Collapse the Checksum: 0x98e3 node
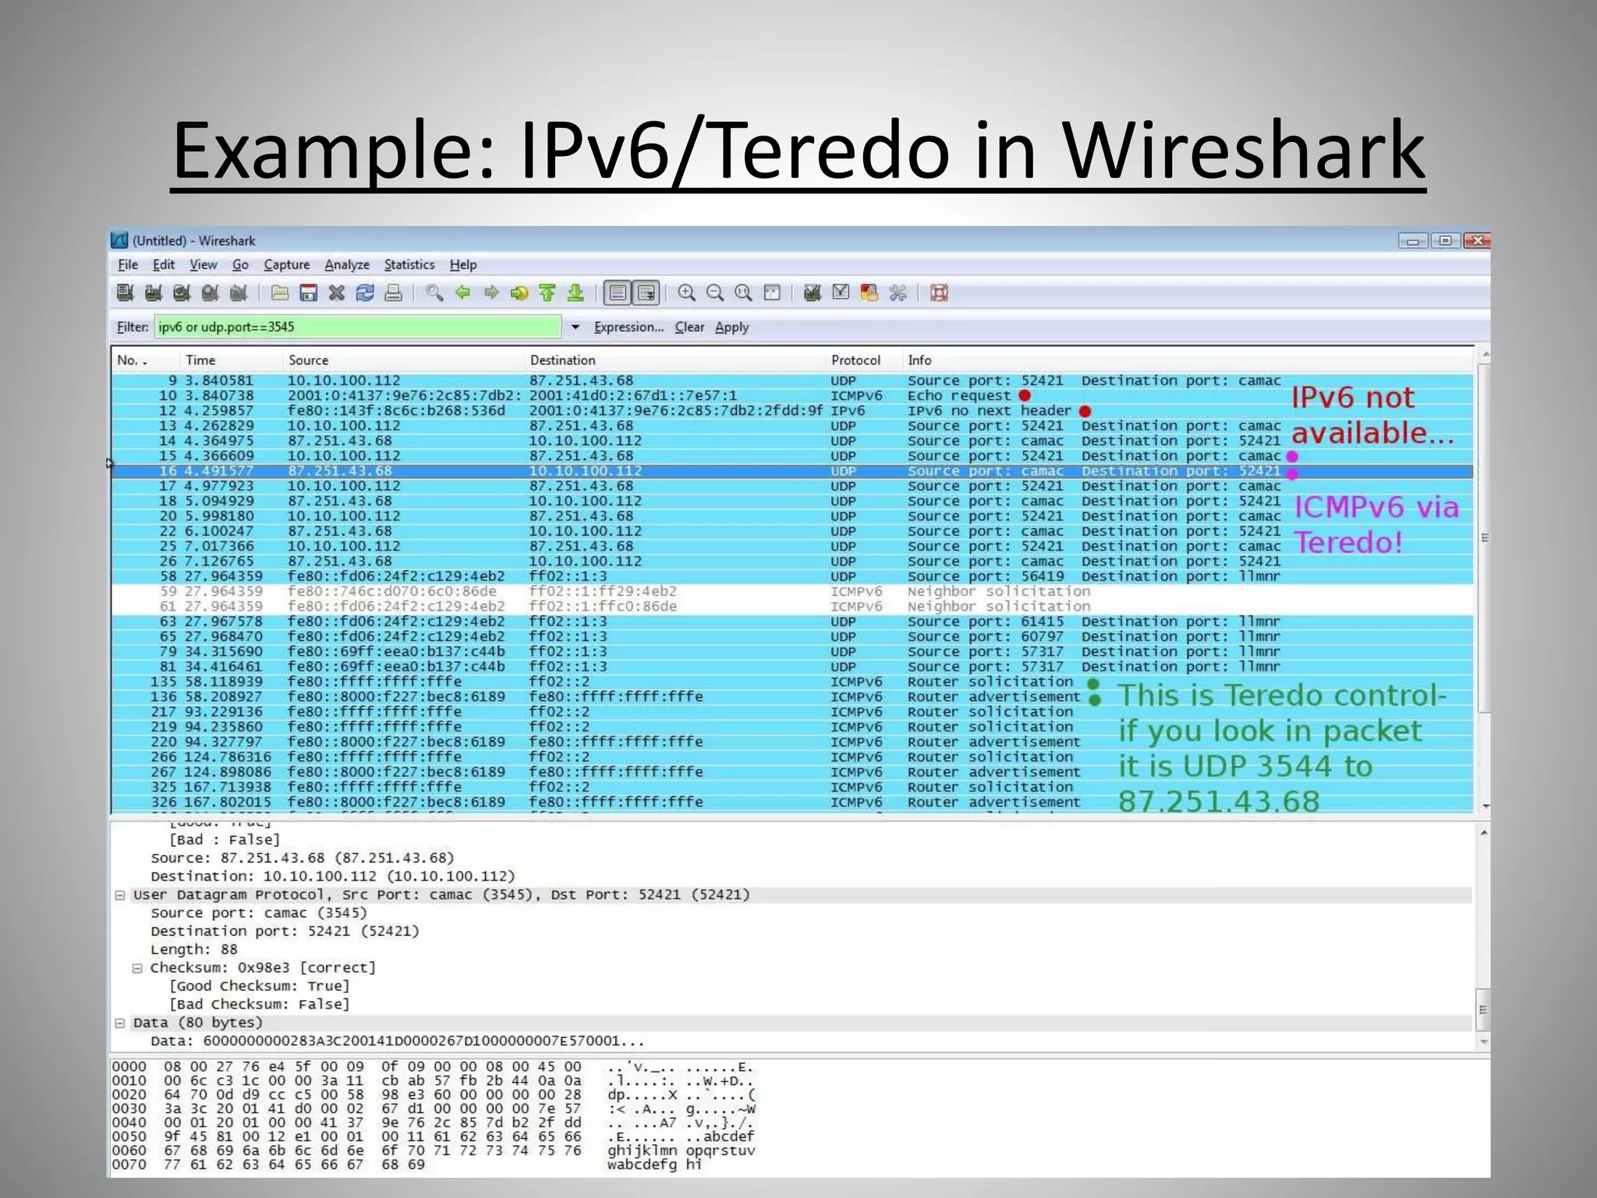The image size is (1597, 1198). [x=137, y=968]
